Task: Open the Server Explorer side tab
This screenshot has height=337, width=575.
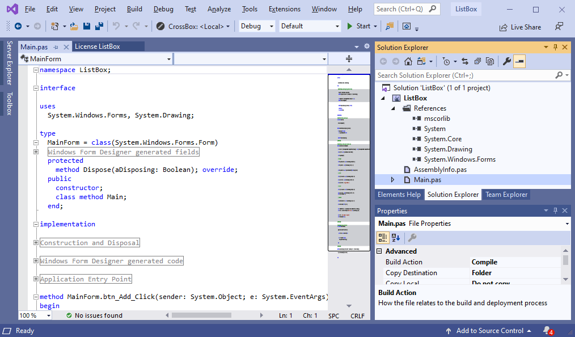Action: (x=9, y=63)
